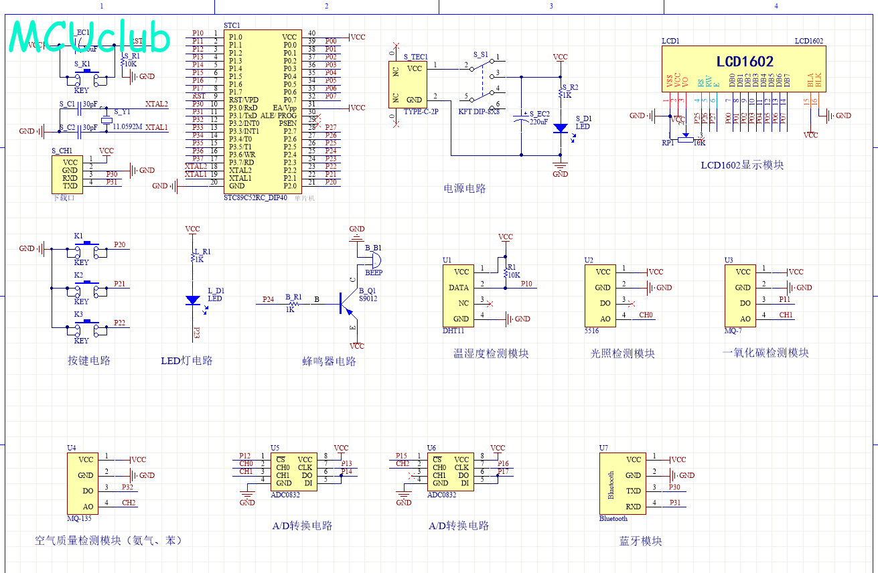Select the L_D1 LED symbol
The image size is (878, 573).
coord(193,300)
